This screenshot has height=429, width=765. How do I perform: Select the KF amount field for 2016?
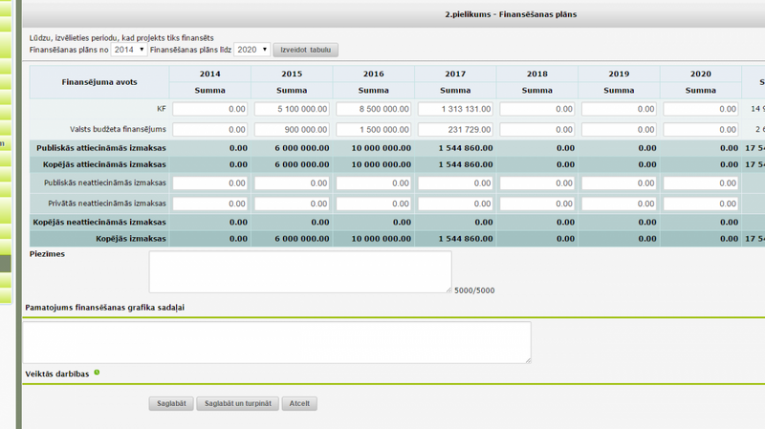374,109
